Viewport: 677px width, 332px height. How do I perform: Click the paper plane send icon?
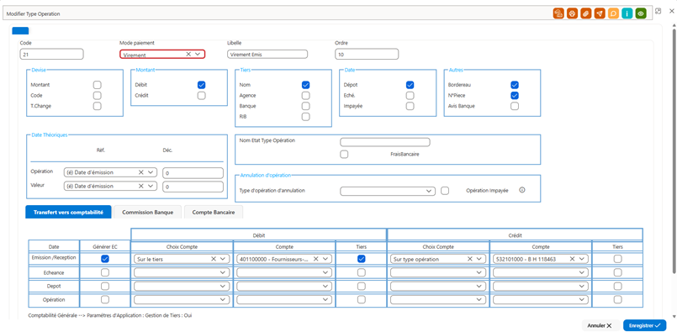600,13
